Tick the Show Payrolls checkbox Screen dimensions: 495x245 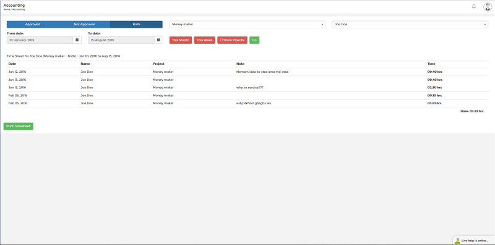click(222, 40)
